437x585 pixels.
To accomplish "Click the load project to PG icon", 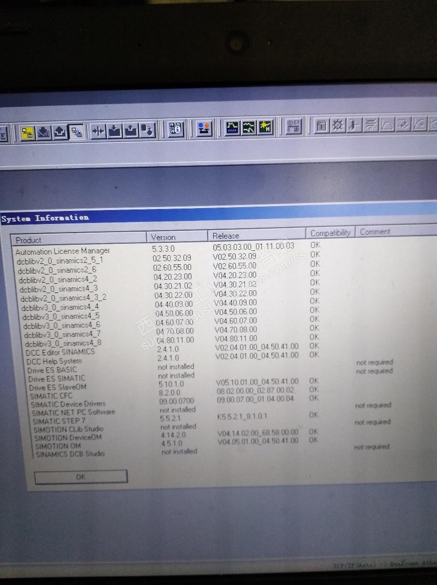I will click(60, 132).
